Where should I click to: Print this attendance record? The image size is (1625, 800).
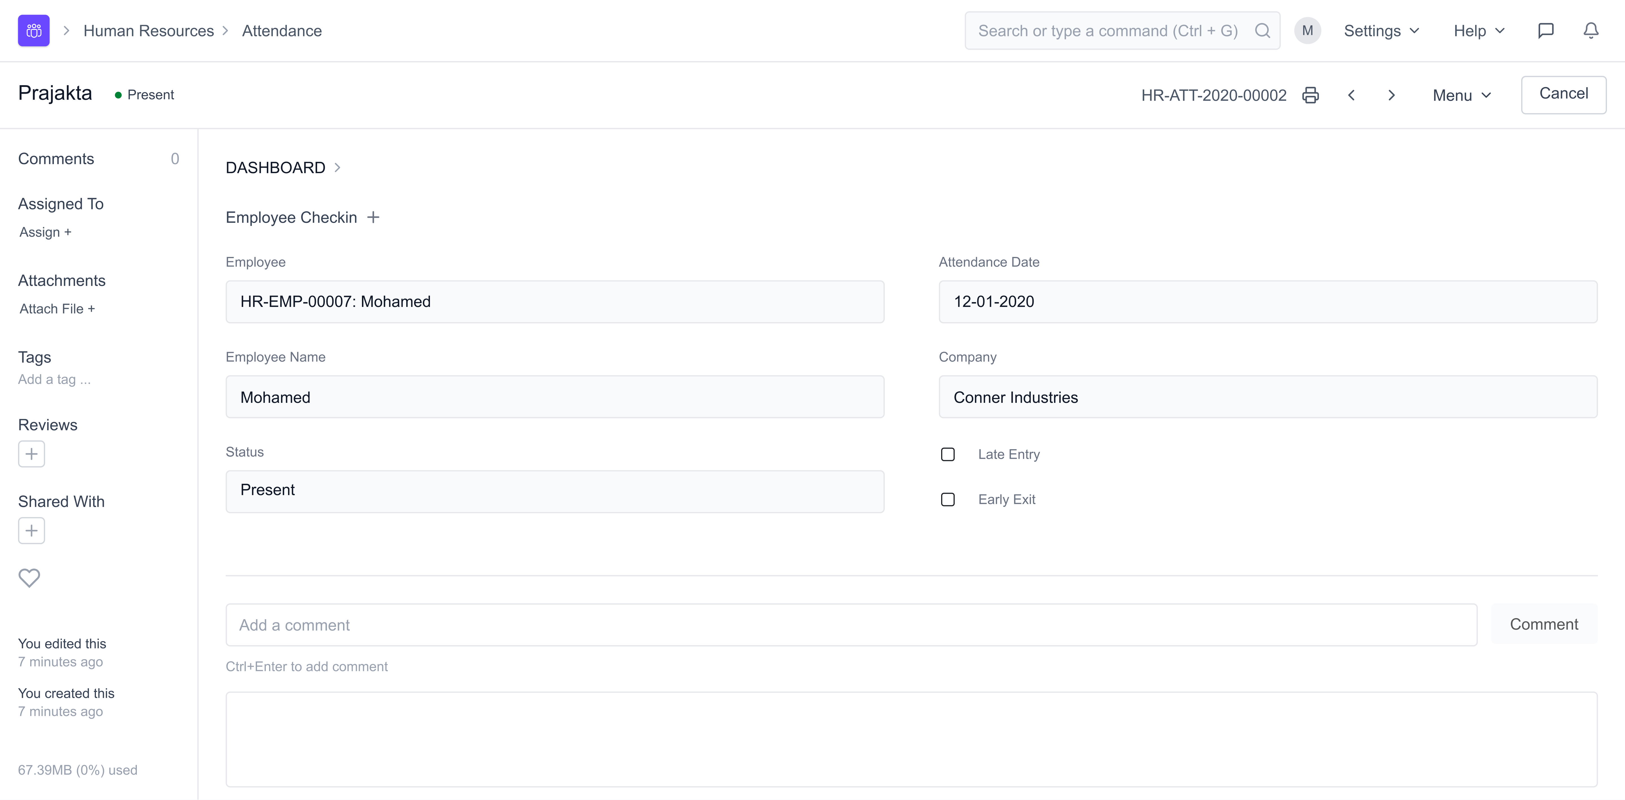[x=1310, y=95]
